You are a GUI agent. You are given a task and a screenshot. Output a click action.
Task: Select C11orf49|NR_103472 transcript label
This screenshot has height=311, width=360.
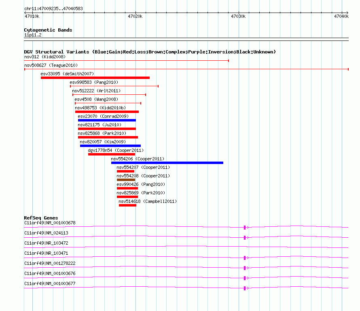click(46, 243)
